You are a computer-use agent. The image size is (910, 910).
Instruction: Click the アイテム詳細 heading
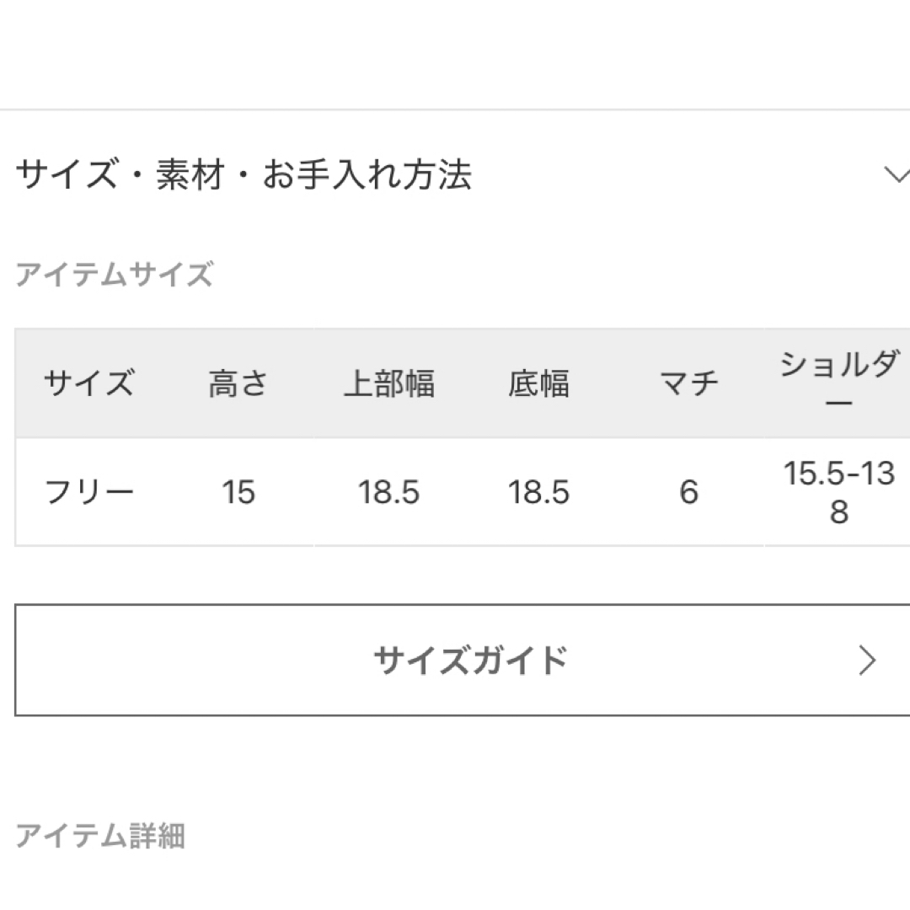pos(99,837)
